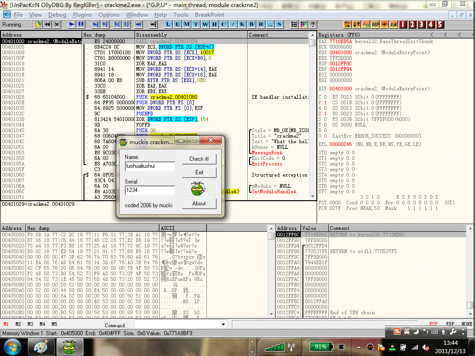The height and width of the screenshot is (356, 475).
Task: Pause execution with blue pause icon
Action: (x=81, y=25)
